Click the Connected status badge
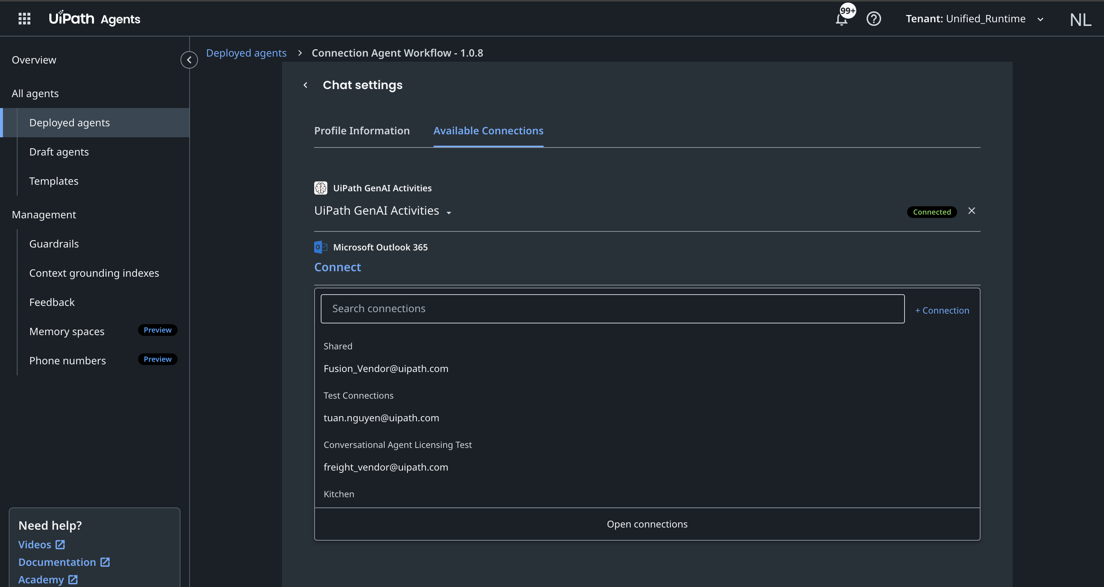The image size is (1104, 587). 932,212
